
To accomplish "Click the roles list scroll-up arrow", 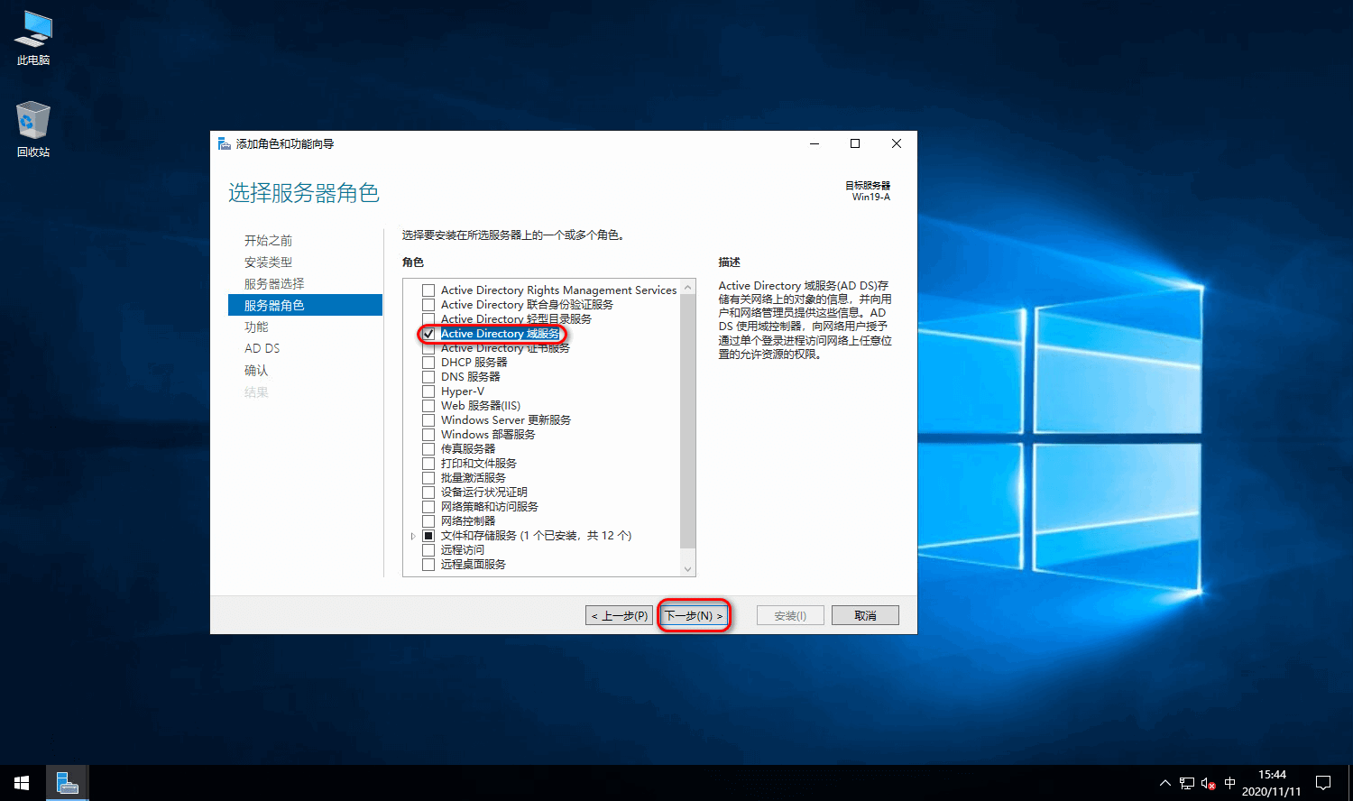I will 688,287.
